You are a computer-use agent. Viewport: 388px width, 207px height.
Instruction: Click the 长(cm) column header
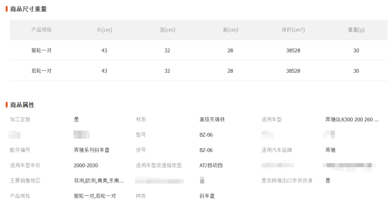(104, 30)
